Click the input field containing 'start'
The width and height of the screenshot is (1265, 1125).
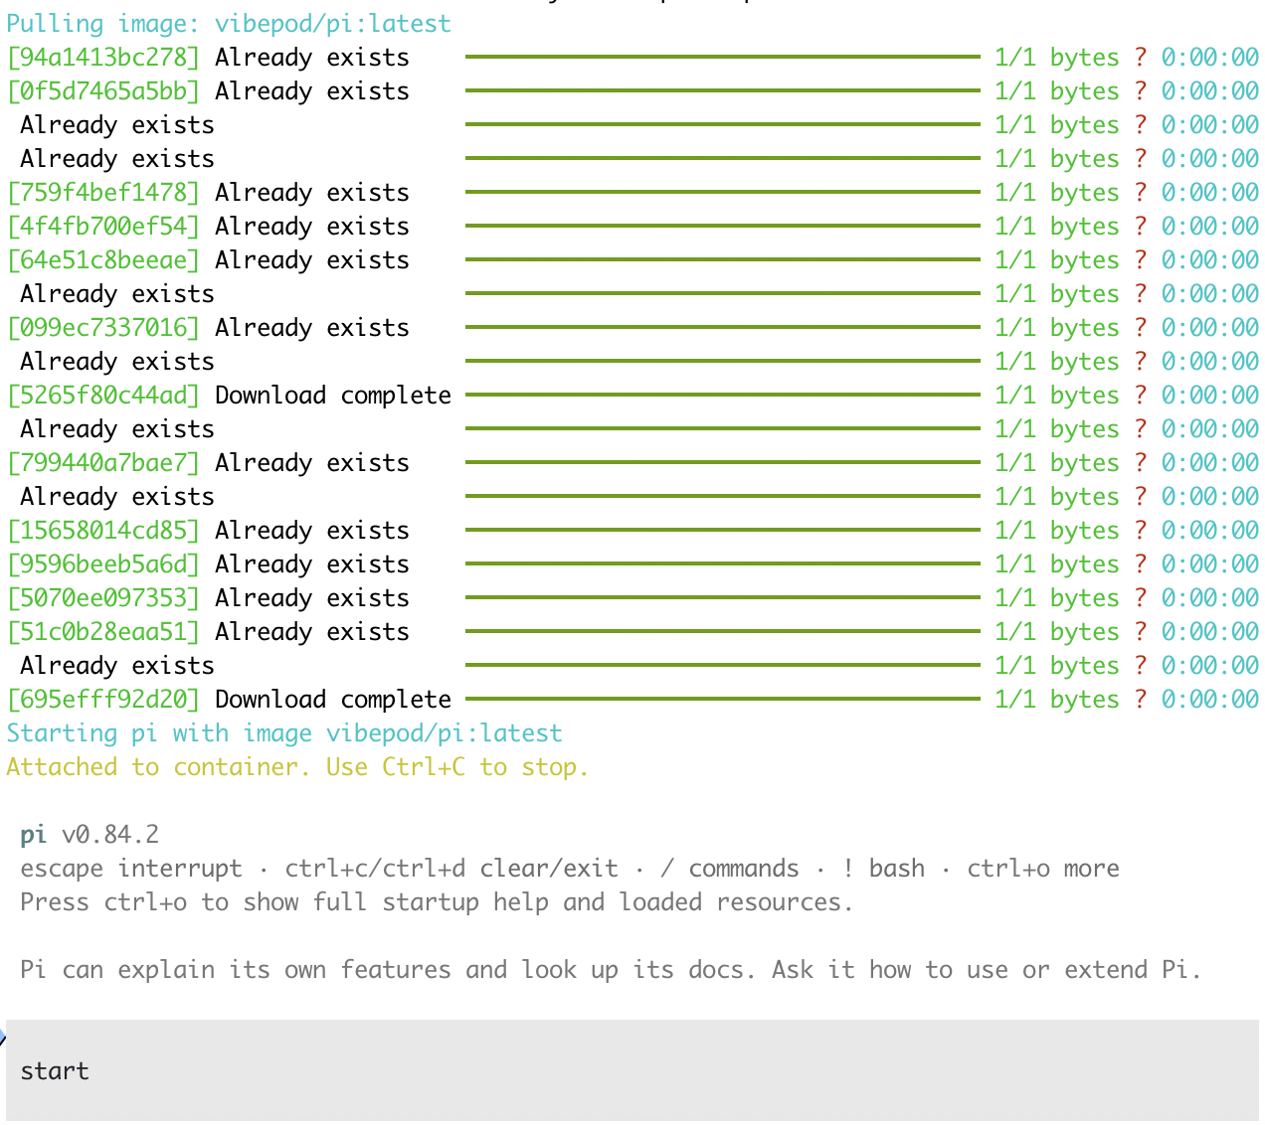click(x=632, y=1071)
